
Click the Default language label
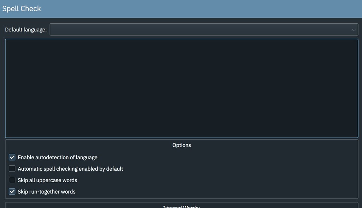coord(26,29)
